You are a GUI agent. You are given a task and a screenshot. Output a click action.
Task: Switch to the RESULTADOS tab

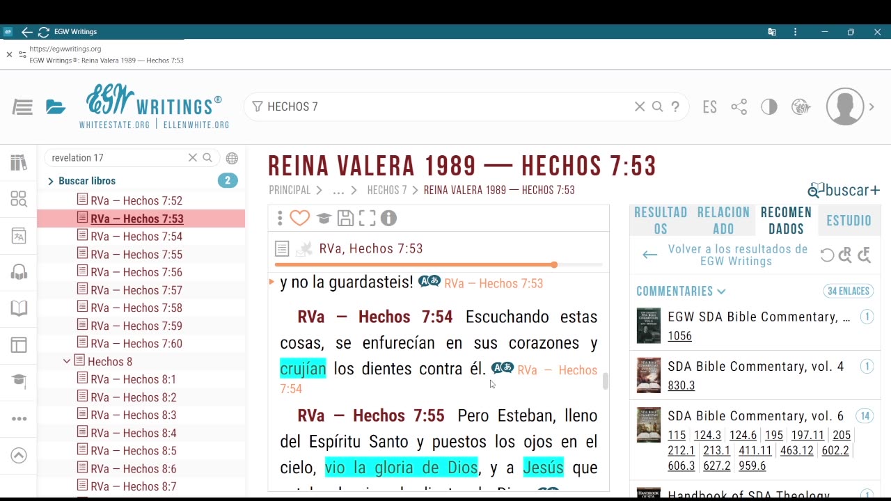661,221
